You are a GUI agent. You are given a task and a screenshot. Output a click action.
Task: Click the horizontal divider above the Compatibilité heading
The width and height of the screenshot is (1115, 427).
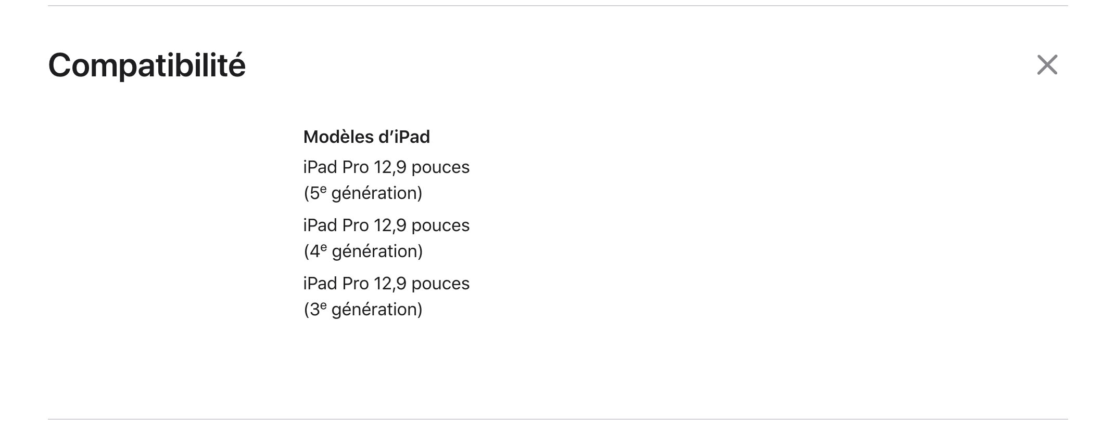[558, 6]
